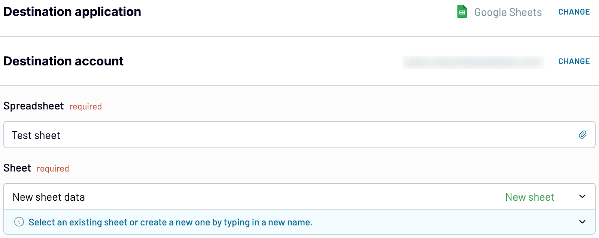Image resolution: width=599 pixels, height=238 pixels.
Task: Click the Destination application heading
Action: coord(72,12)
